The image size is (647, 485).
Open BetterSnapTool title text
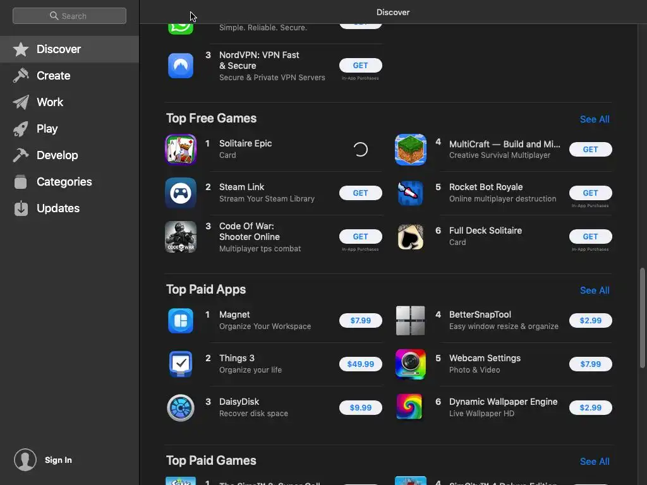tap(480, 314)
